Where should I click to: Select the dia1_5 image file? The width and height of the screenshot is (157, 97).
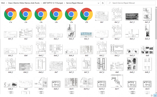[x=10, y=34]
